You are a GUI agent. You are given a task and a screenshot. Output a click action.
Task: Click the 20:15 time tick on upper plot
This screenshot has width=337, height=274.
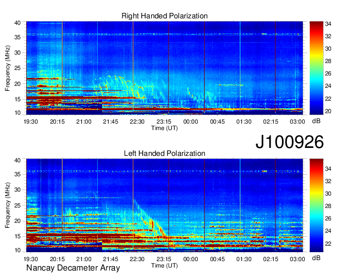click(57, 122)
